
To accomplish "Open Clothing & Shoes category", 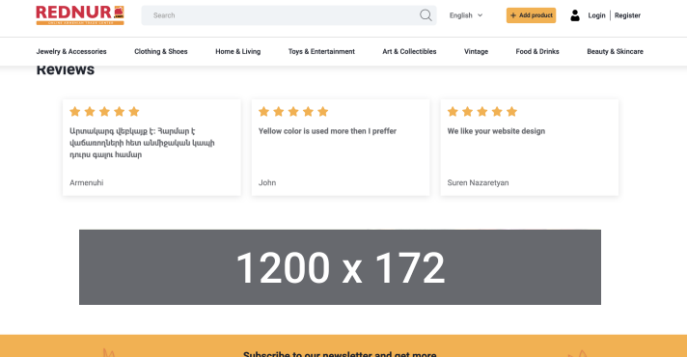I will point(161,51).
